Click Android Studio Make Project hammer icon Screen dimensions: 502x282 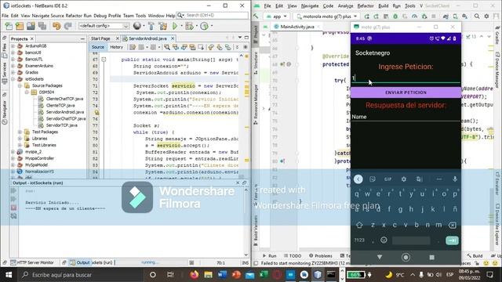[256, 16]
